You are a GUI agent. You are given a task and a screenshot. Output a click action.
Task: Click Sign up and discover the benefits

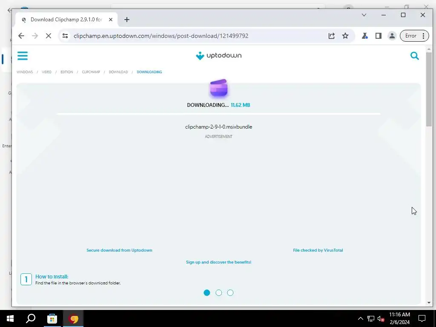click(x=218, y=262)
